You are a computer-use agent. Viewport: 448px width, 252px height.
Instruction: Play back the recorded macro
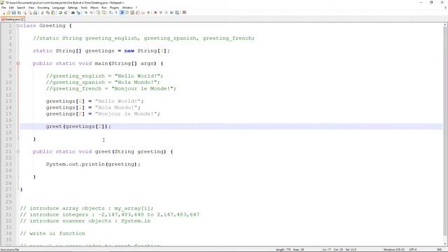[166, 13]
